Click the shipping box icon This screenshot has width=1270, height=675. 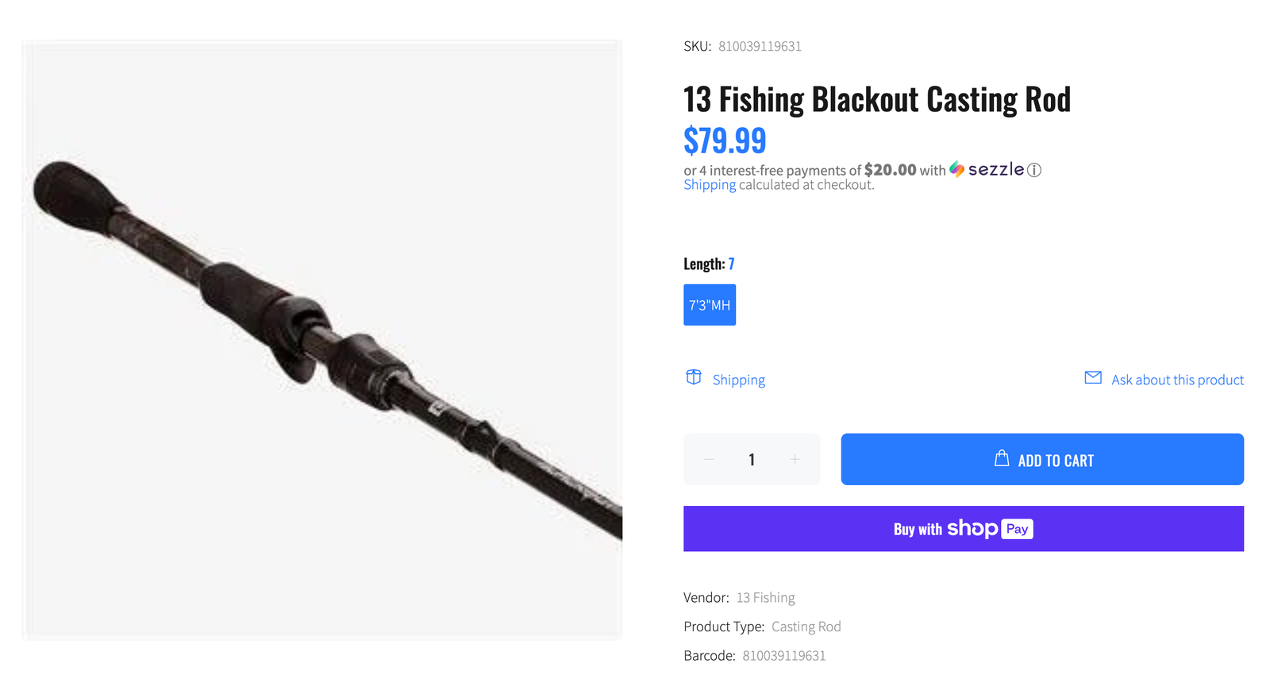coord(694,377)
